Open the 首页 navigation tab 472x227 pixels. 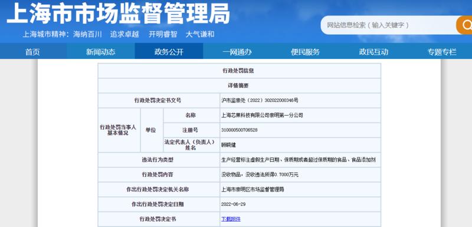[x=32, y=52]
